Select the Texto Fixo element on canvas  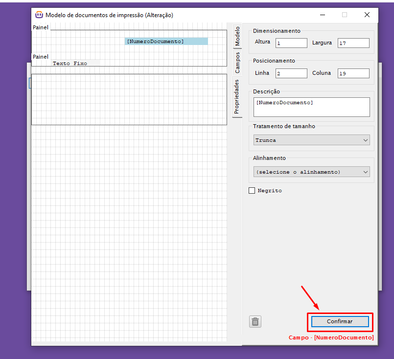pos(70,63)
